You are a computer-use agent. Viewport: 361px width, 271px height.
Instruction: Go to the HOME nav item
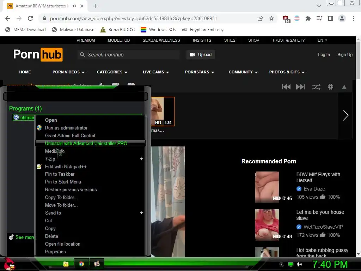(x=25, y=72)
